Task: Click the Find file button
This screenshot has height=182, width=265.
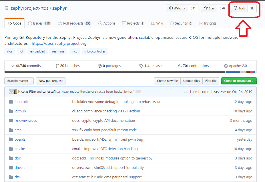Action: (x=211, y=81)
